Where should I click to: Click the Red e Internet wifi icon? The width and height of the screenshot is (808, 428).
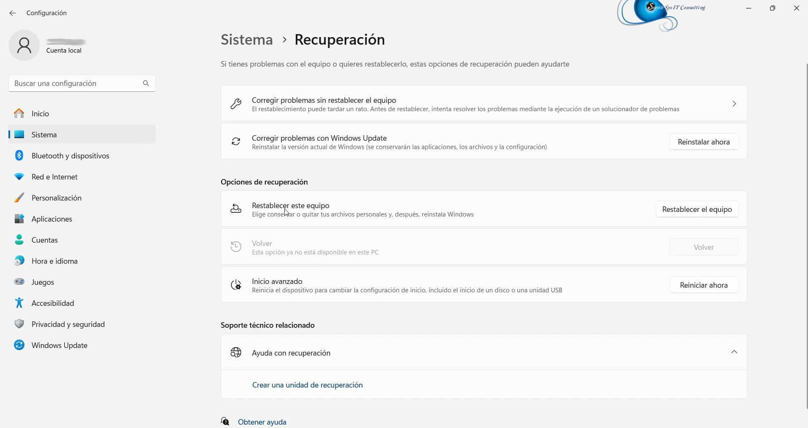[19, 177]
